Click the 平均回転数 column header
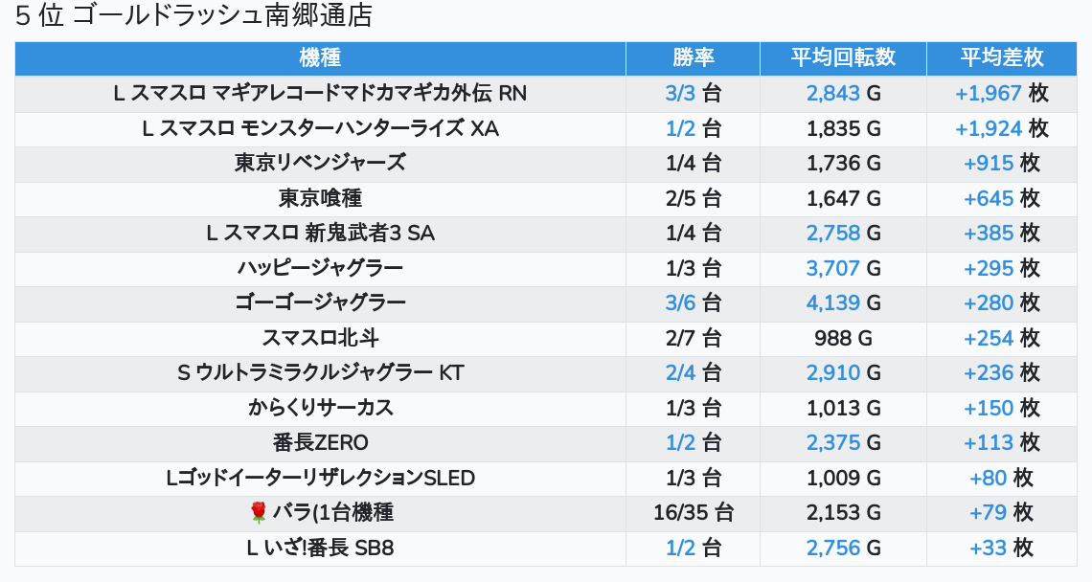This screenshot has height=582, width=1092. (x=843, y=58)
